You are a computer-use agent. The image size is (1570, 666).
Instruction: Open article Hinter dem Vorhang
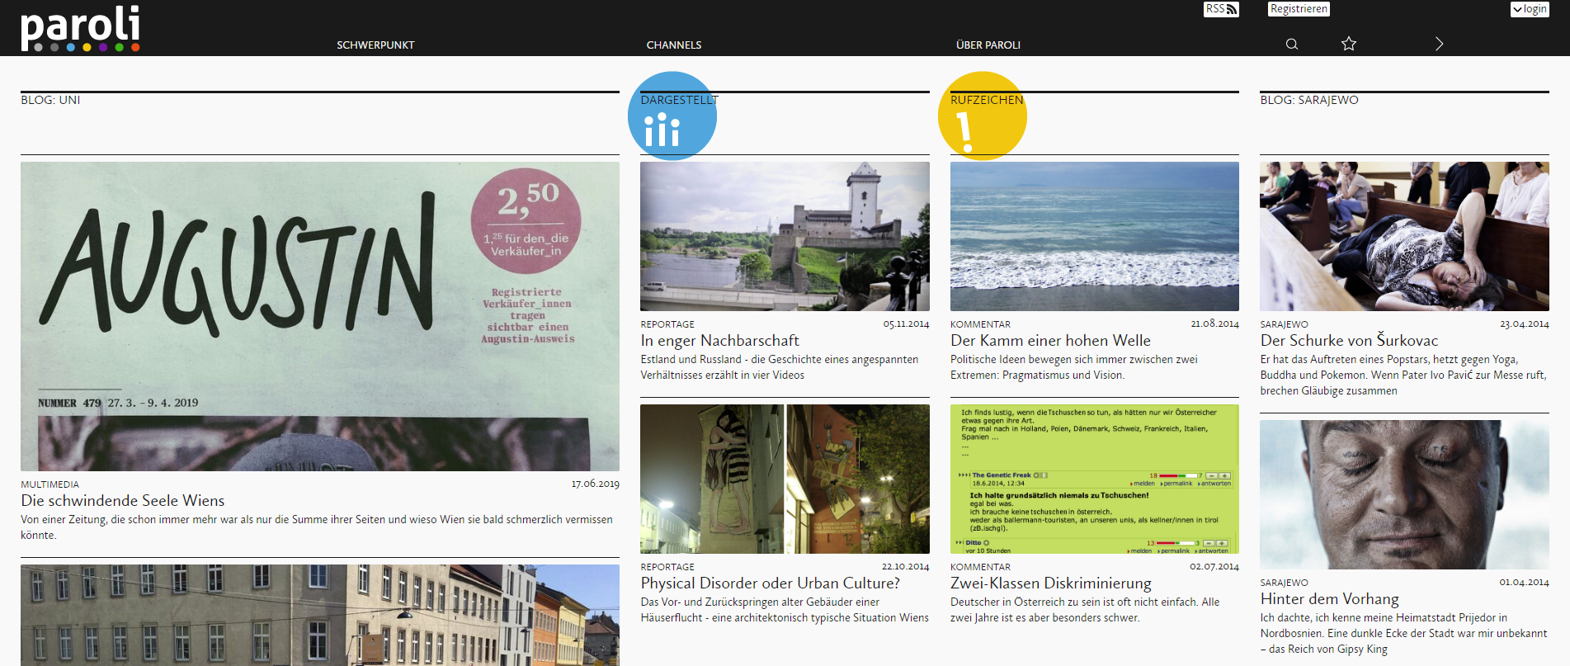point(1330,599)
